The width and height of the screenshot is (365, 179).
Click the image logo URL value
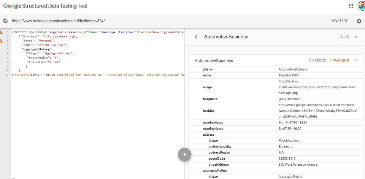317,87
